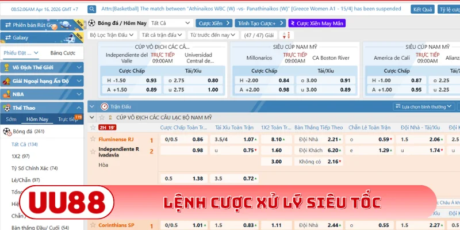The height and width of the screenshot is (230, 460).
Task: Open Millonarios vs CA Boston River card
Action: pyautogui.click(x=295, y=70)
